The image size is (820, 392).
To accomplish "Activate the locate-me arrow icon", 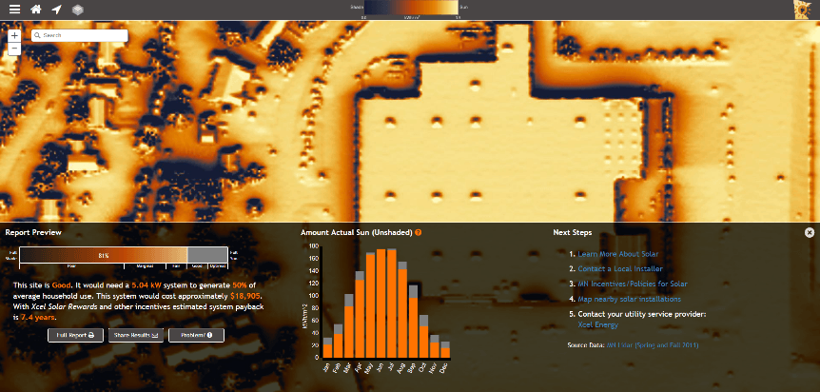I will point(57,10).
